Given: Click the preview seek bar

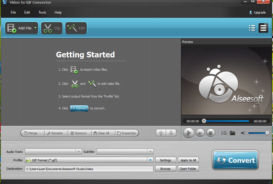Looking at the screenshot, I should (x=226, y=121).
